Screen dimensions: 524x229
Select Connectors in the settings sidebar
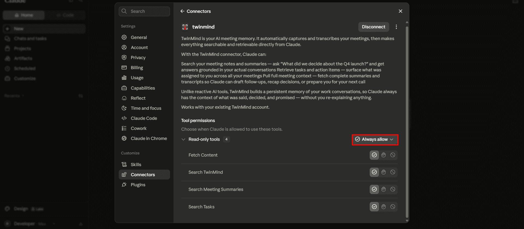pyautogui.click(x=144, y=175)
